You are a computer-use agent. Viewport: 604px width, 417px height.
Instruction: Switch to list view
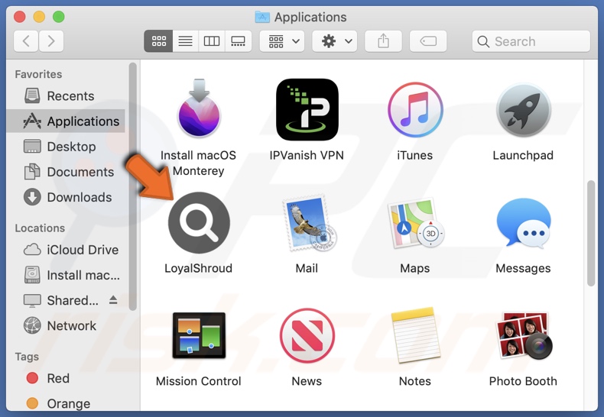coord(185,40)
